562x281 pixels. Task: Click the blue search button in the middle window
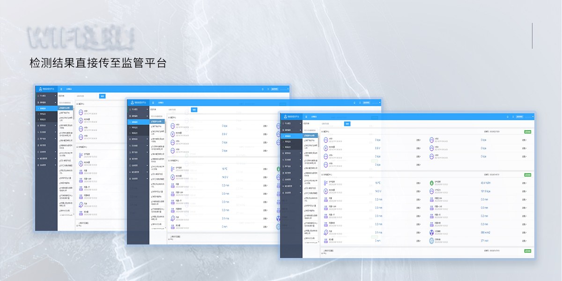[x=194, y=110]
